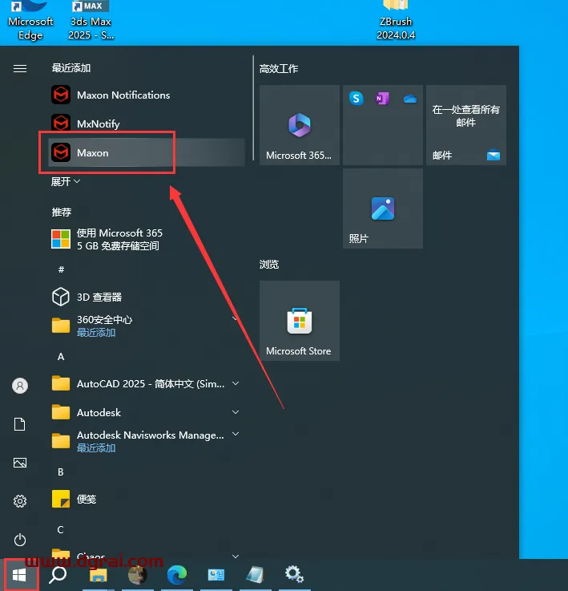Expand the Chaos folder chevron
Viewport: 568px width, 591px height.
[x=236, y=557]
